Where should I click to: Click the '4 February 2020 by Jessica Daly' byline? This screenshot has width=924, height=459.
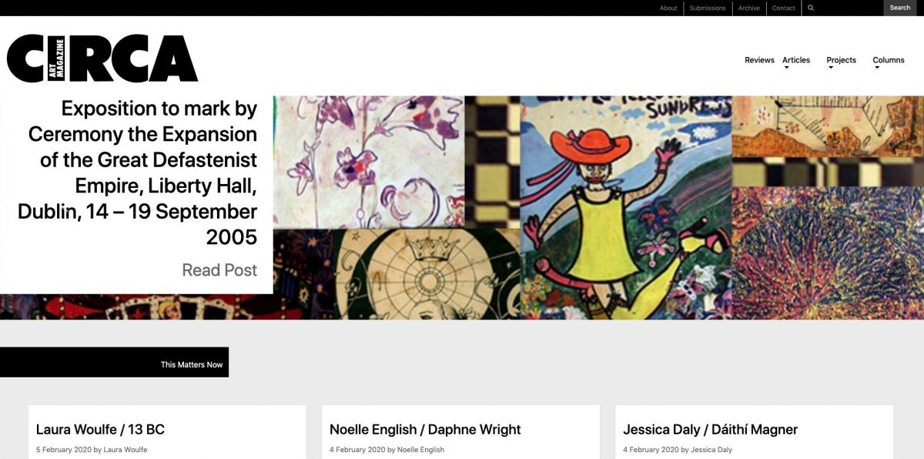678,450
